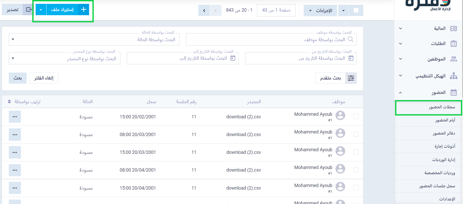The image size is (463, 204).
Task: Open more options for row 08:00 20/04/2001
Action: tap(15, 170)
